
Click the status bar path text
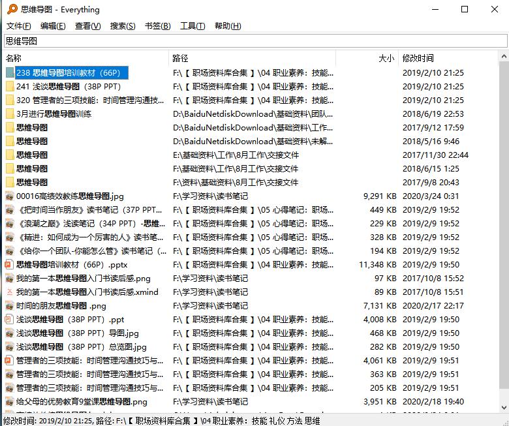(162, 421)
